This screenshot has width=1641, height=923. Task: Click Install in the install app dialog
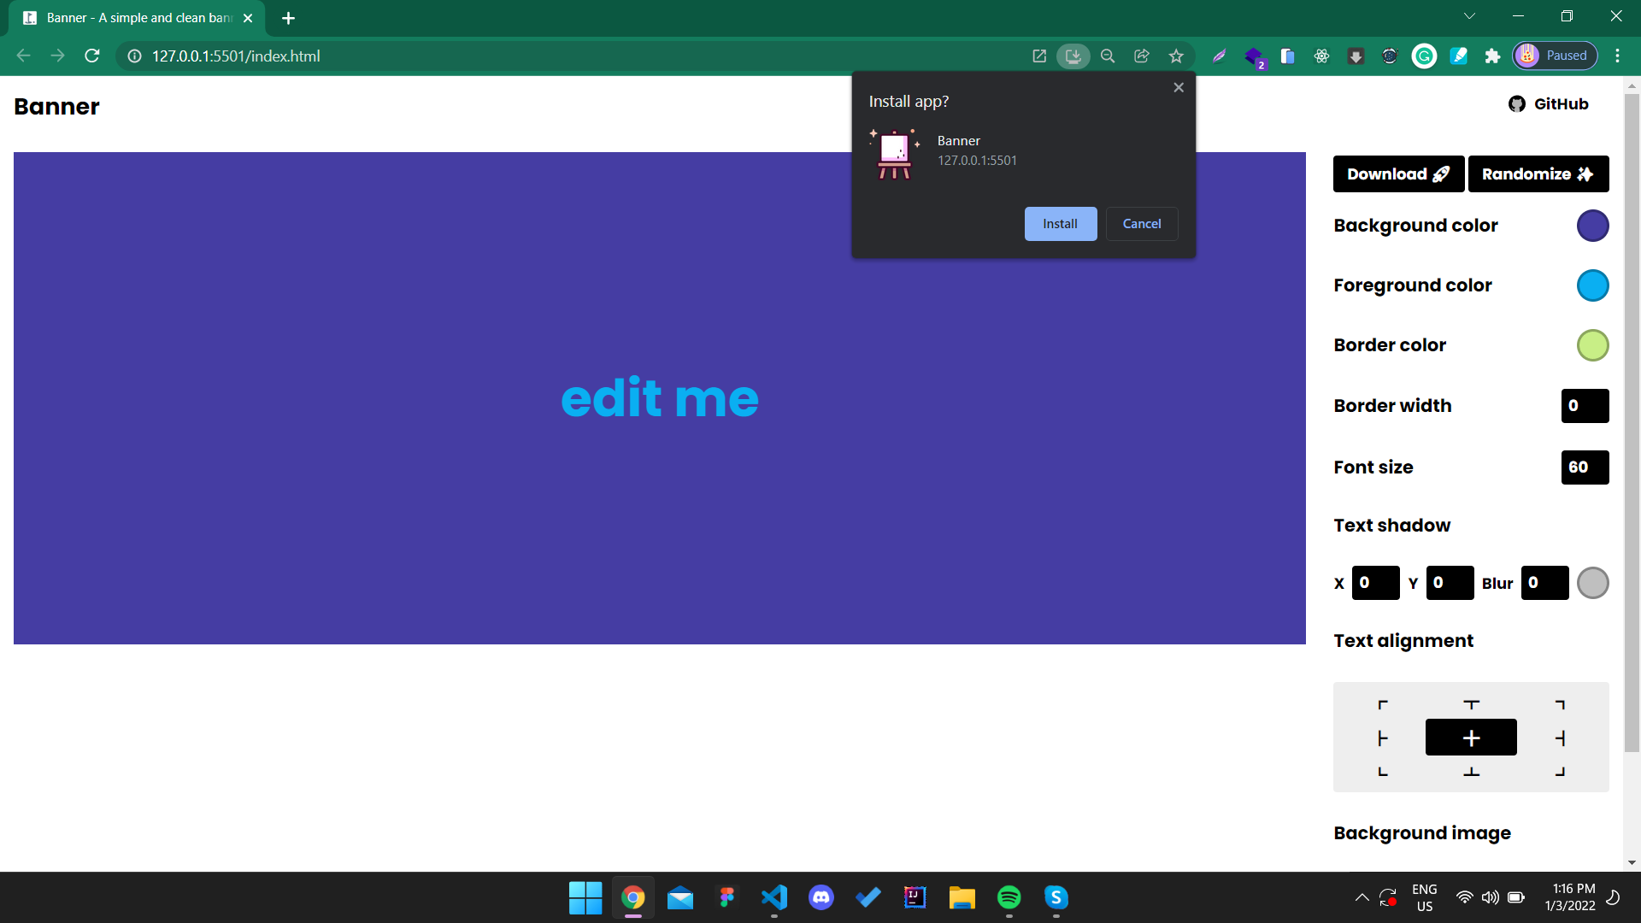(1060, 224)
